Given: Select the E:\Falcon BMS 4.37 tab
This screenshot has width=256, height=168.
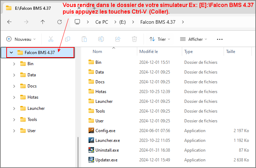Looking at the screenshot, I should 33,8.
